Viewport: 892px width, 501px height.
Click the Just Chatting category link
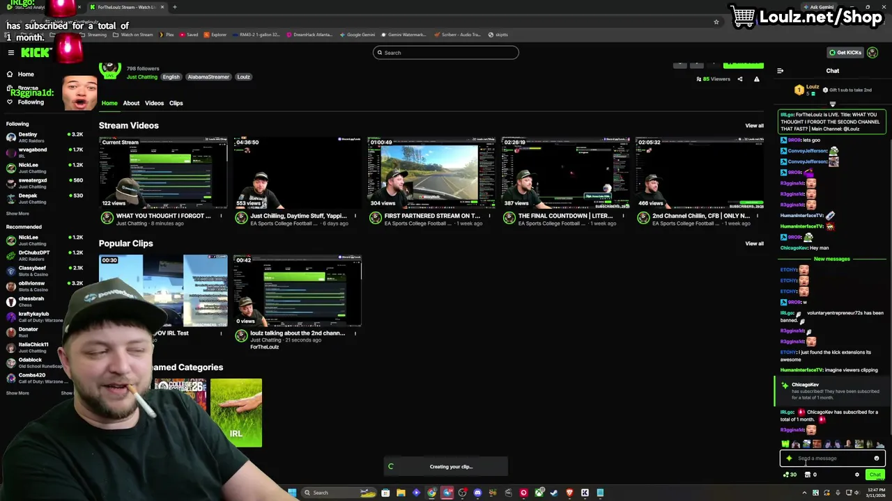point(141,77)
